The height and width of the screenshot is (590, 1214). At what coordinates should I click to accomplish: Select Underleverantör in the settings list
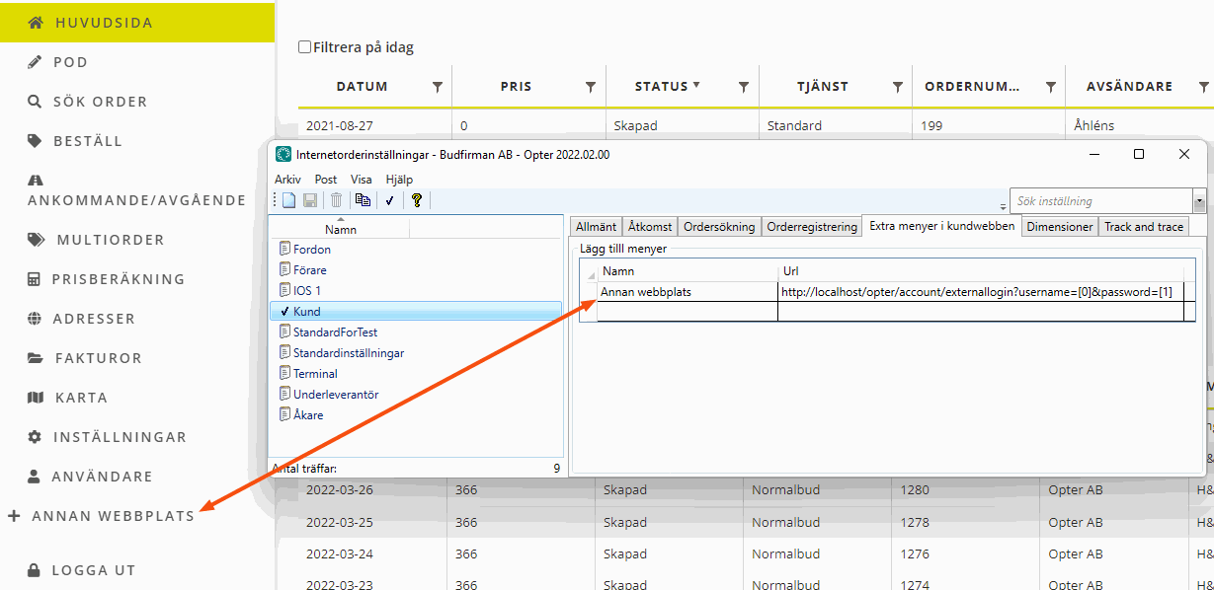[x=335, y=395]
